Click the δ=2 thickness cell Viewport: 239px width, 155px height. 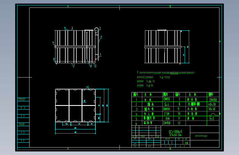point(212,118)
